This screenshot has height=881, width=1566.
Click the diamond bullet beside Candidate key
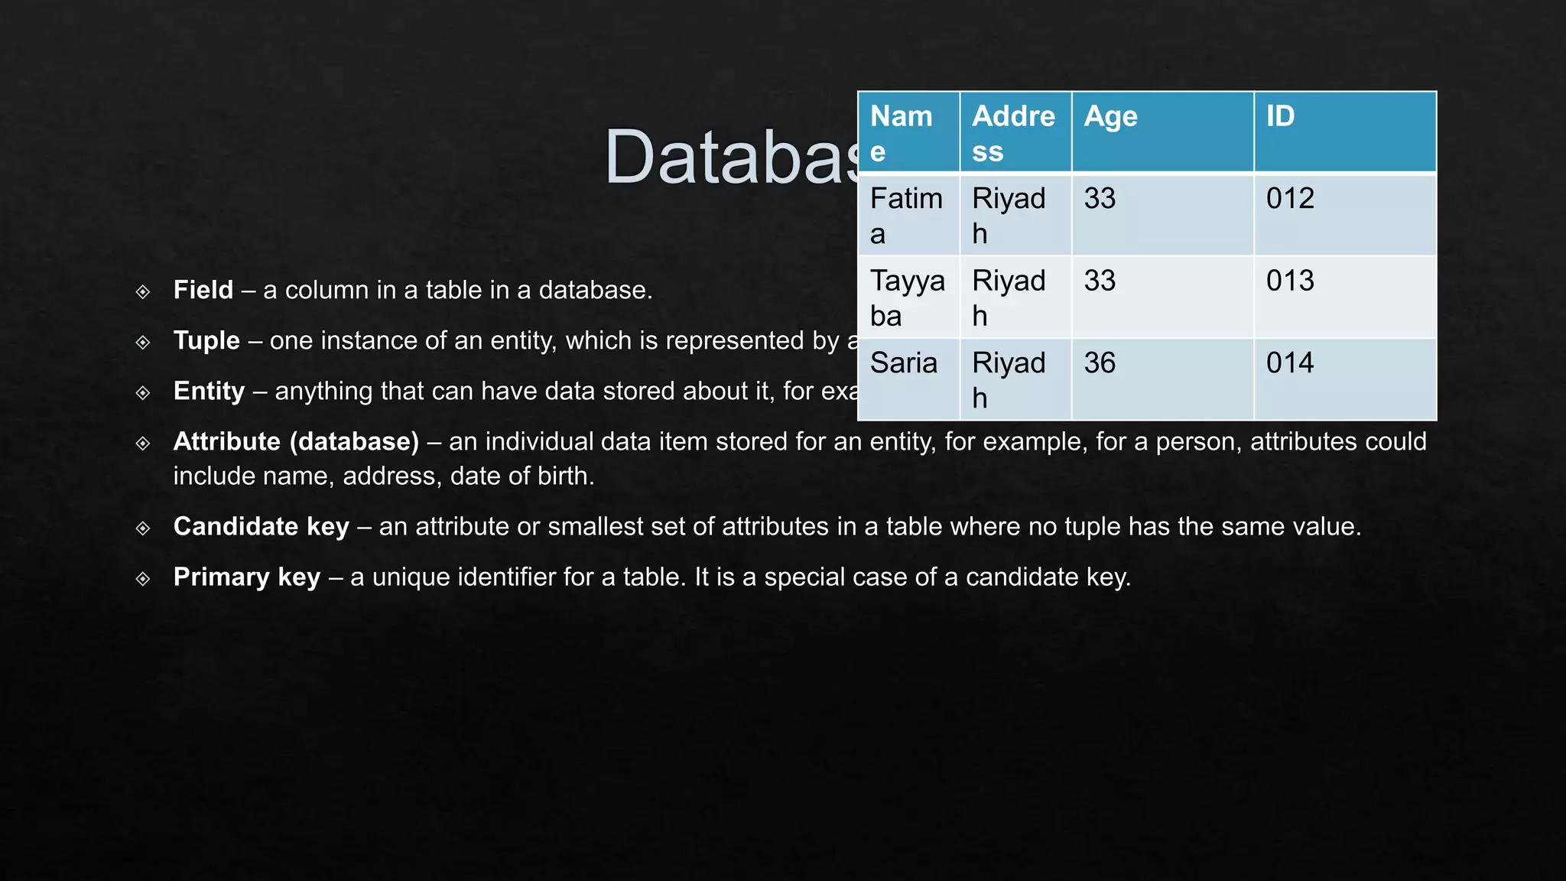coord(143,528)
